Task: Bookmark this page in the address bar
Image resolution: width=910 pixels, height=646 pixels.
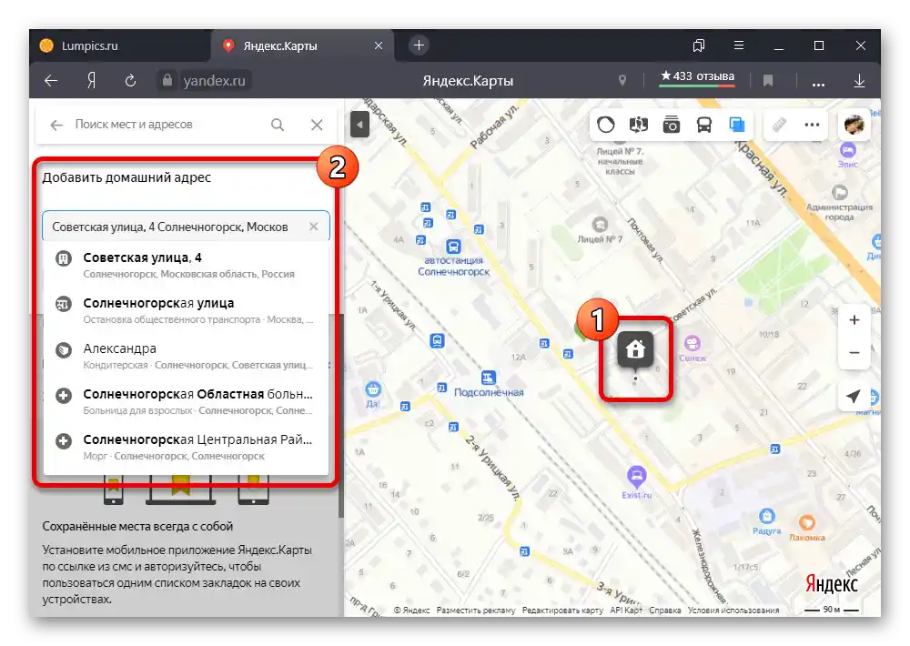Action: [x=768, y=81]
